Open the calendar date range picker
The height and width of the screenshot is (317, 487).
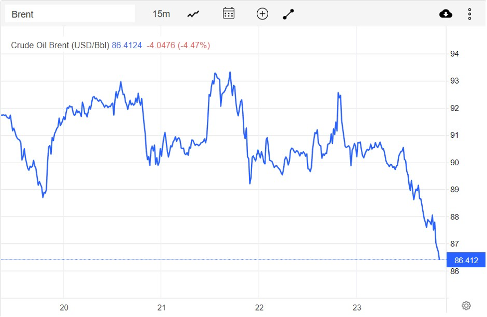pos(229,13)
